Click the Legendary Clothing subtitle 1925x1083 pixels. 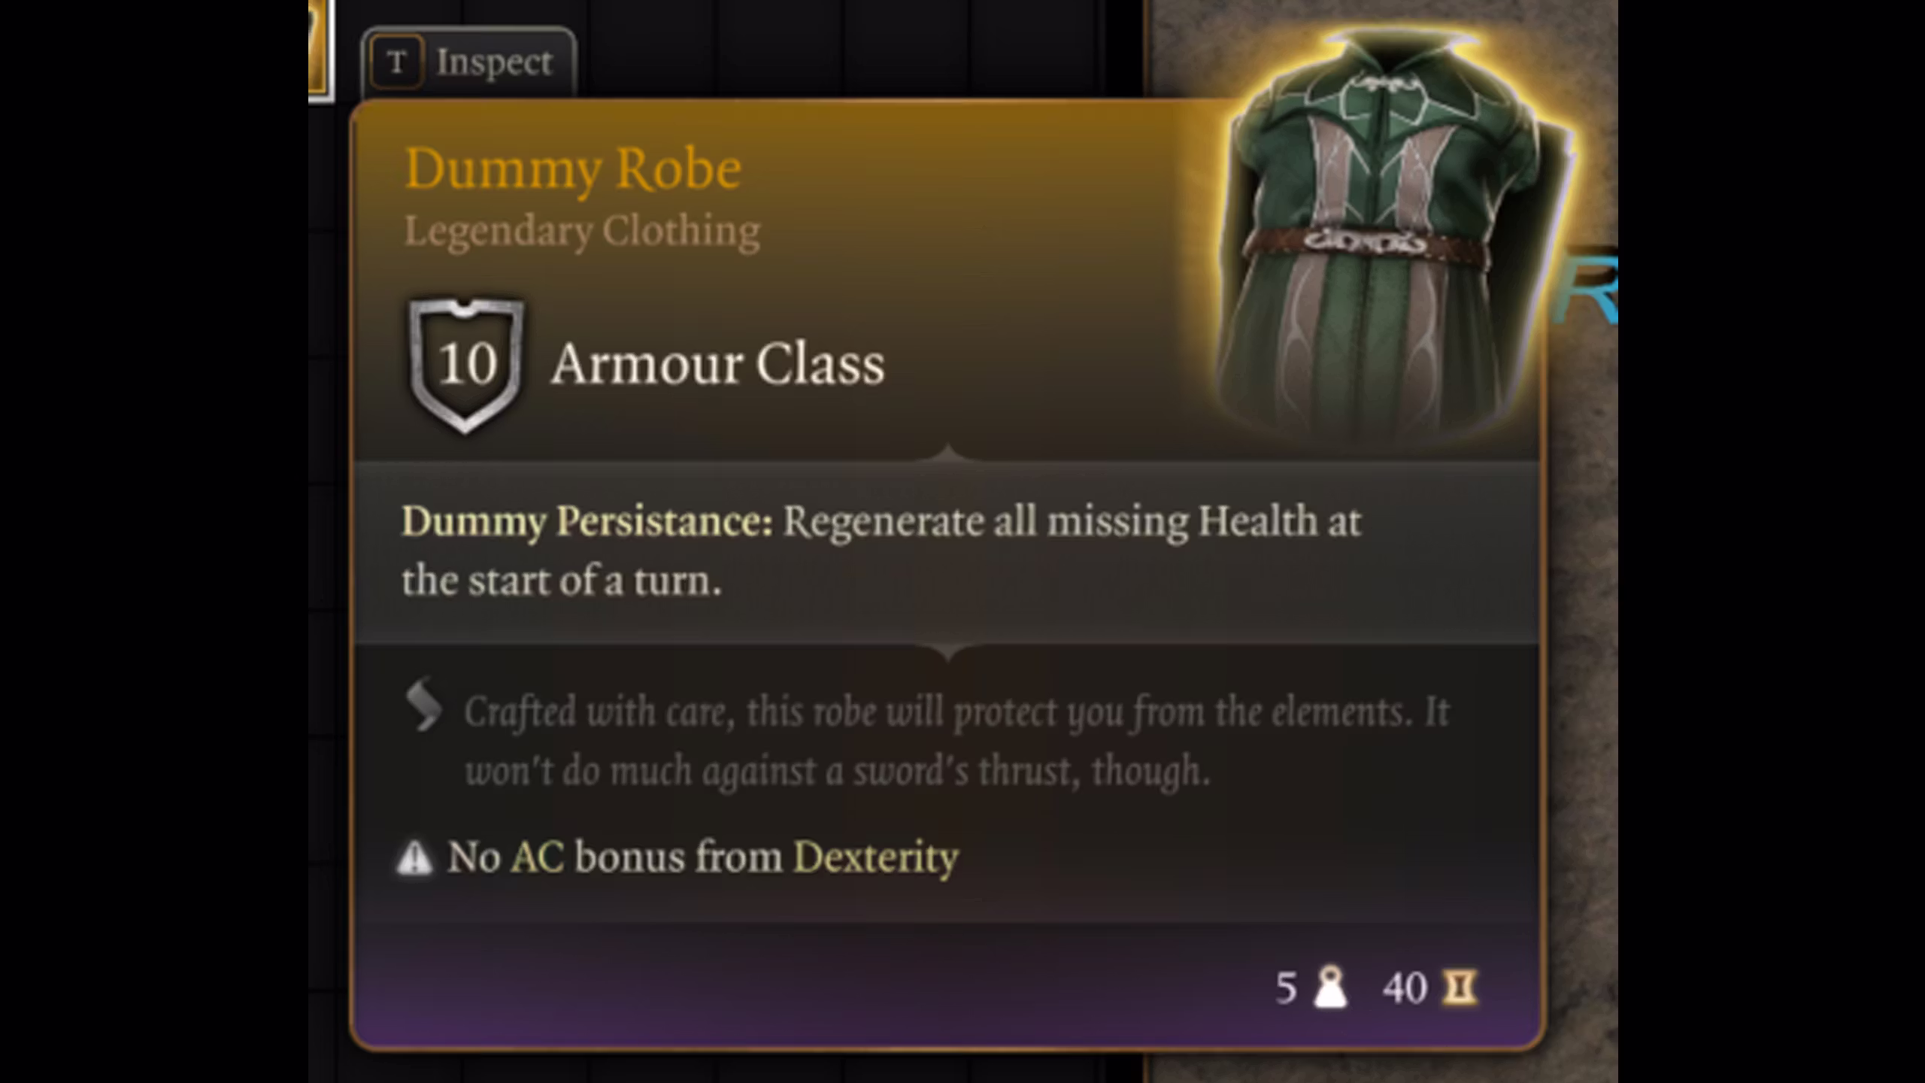[x=583, y=231]
